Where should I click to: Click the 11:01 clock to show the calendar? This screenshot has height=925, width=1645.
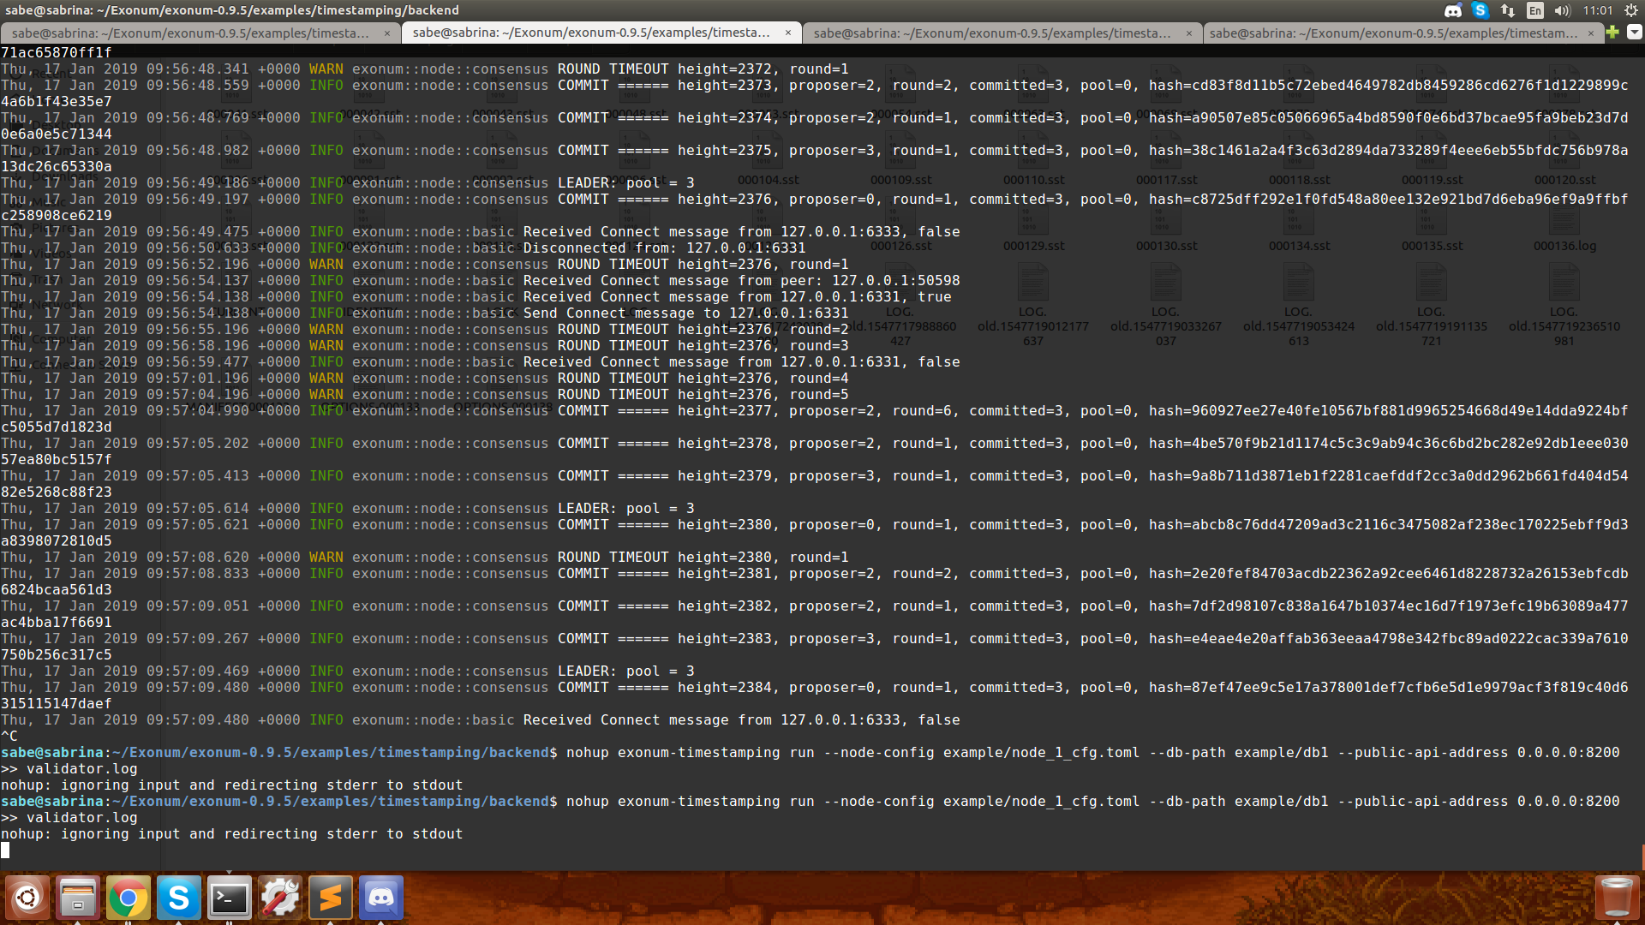pos(1595,10)
